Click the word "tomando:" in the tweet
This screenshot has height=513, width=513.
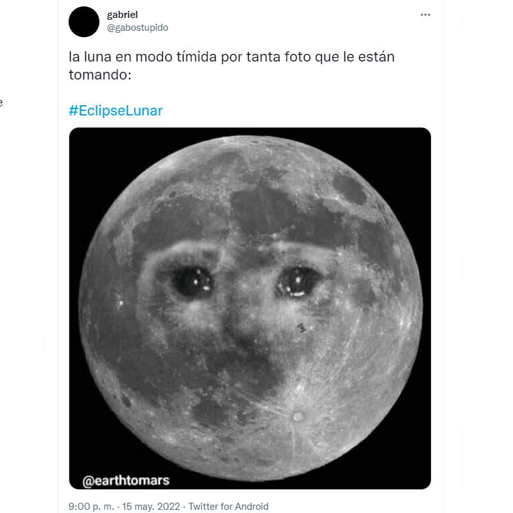(x=99, y=74)
